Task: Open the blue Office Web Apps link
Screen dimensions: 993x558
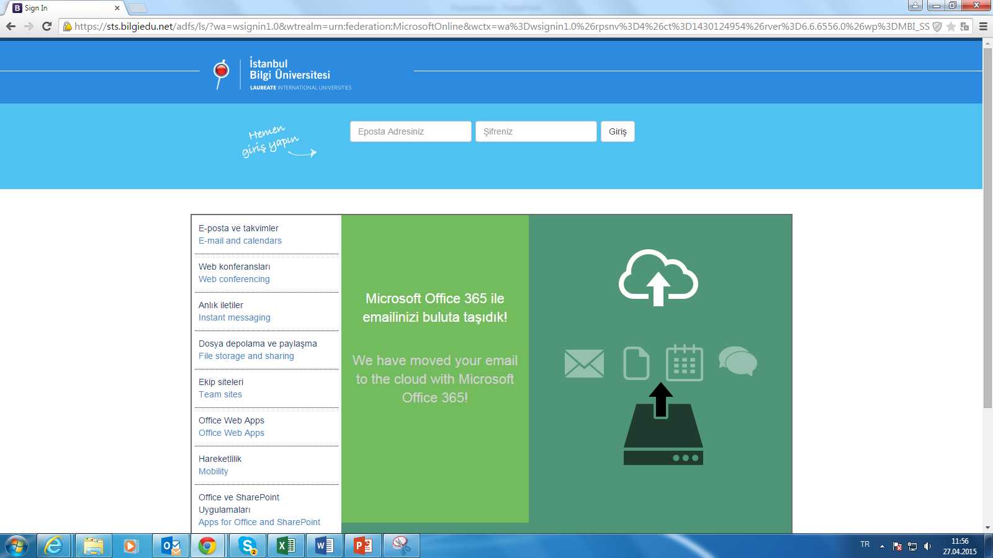Action: (x=231, y=433)
